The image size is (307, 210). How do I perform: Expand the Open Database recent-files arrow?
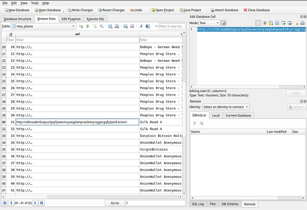pyautogui.click(x=64, y=11)
